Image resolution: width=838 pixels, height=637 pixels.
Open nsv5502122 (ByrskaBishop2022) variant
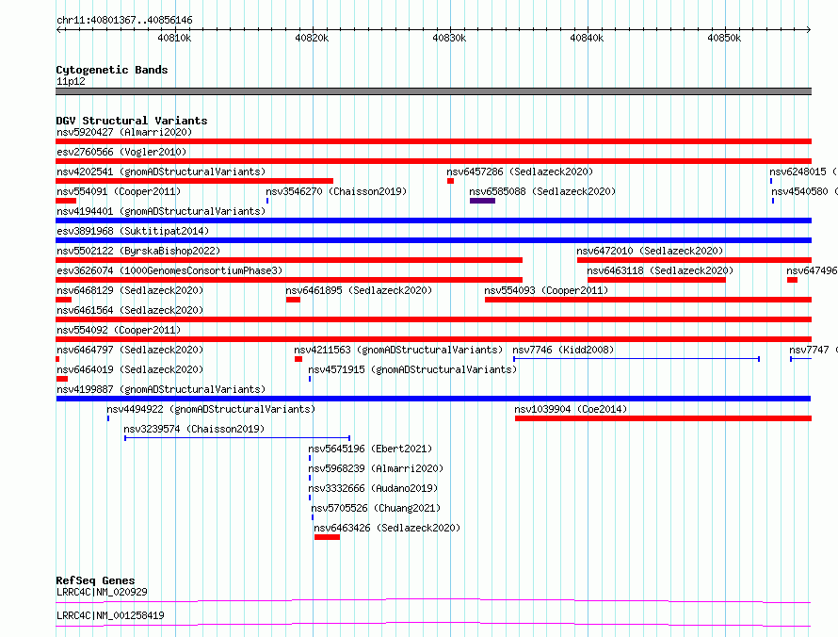tap(138, 251)
